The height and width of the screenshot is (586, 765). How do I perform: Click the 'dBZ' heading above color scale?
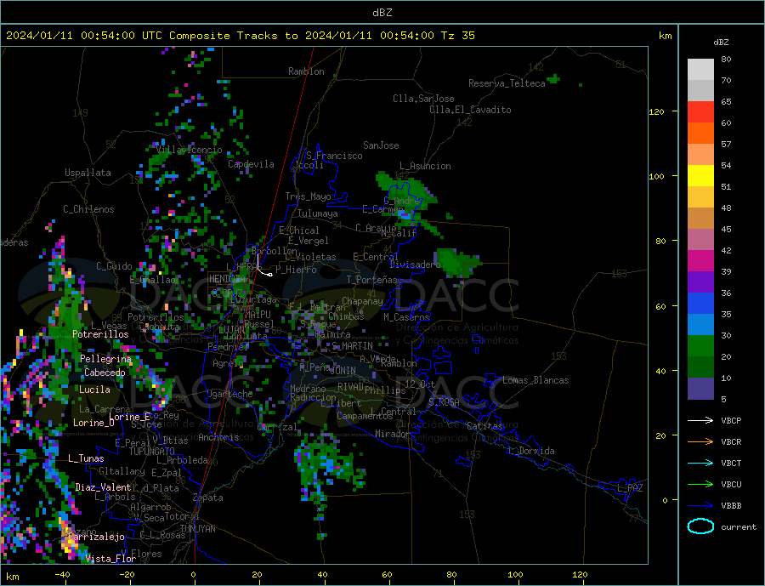tap(721, 43)
